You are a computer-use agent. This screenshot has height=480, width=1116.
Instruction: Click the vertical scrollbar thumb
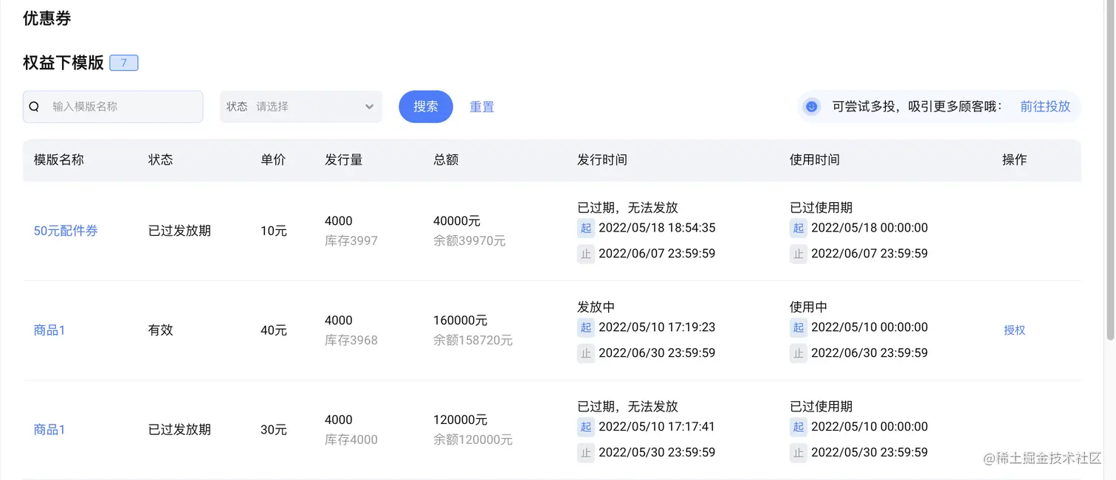tap(1109, 170)
